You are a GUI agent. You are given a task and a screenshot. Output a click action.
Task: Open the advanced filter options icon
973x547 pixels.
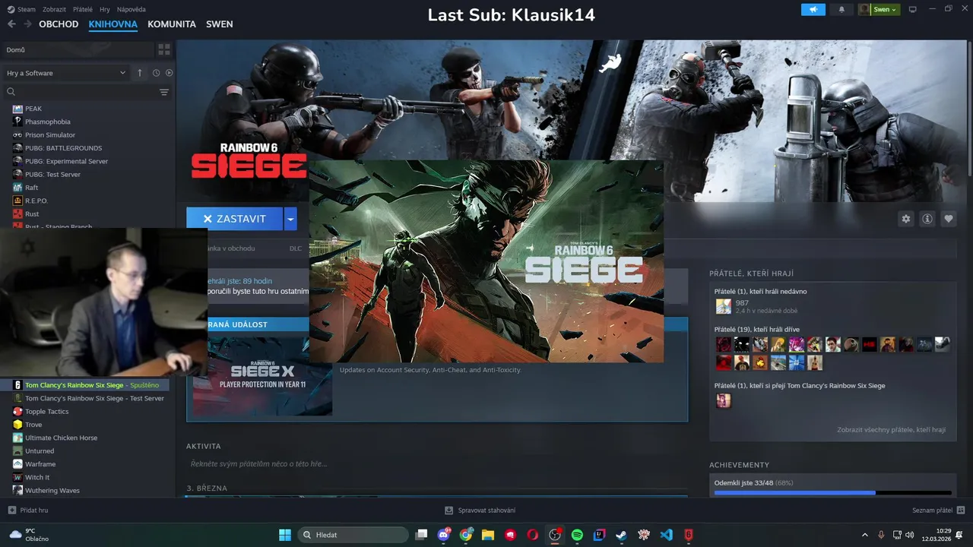pos(164,92)
